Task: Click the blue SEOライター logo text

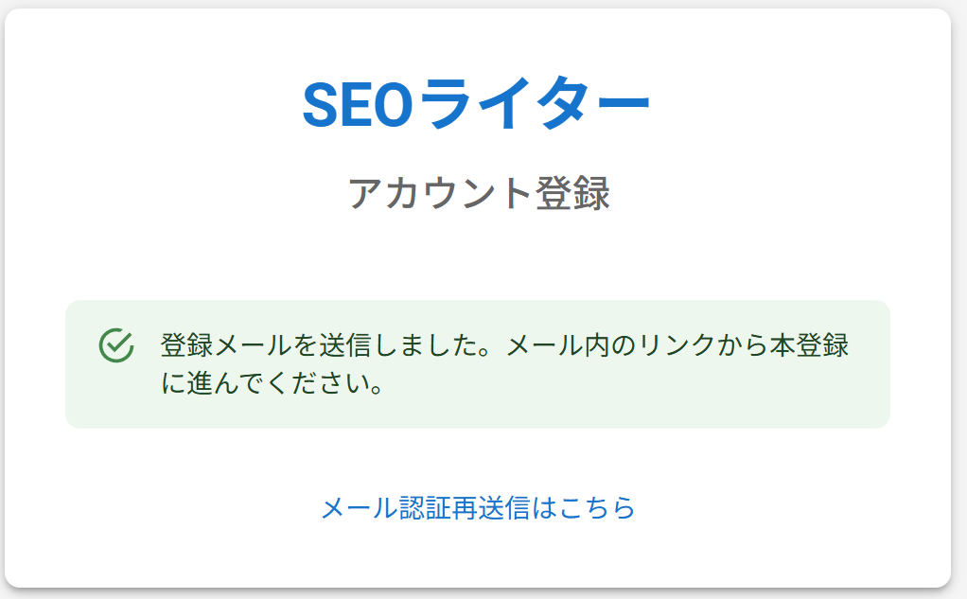Action: pyautogui.click(x=476, y=104)
